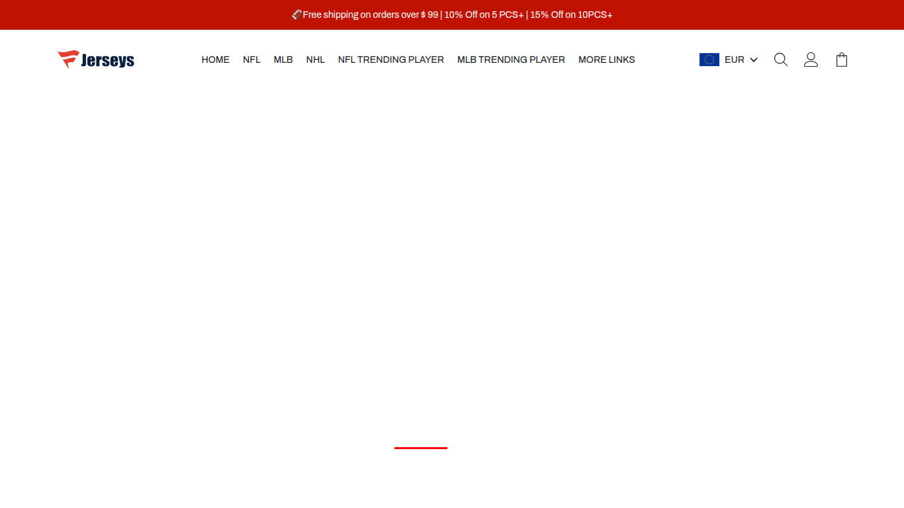Select MLB TRENDING PLAYER menu item
Image resolution: width=904 pixels, height=508 pixels.
coord(511,60)
